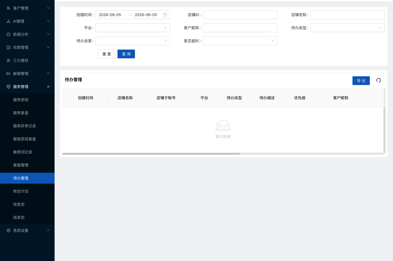Image resolution: width=393 pixels, height=261 pixels.
Task: Click the 重置 button
Action: point(107,54)
